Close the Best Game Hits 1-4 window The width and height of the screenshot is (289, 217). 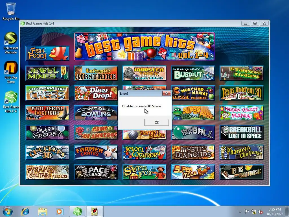click(264, 23)
